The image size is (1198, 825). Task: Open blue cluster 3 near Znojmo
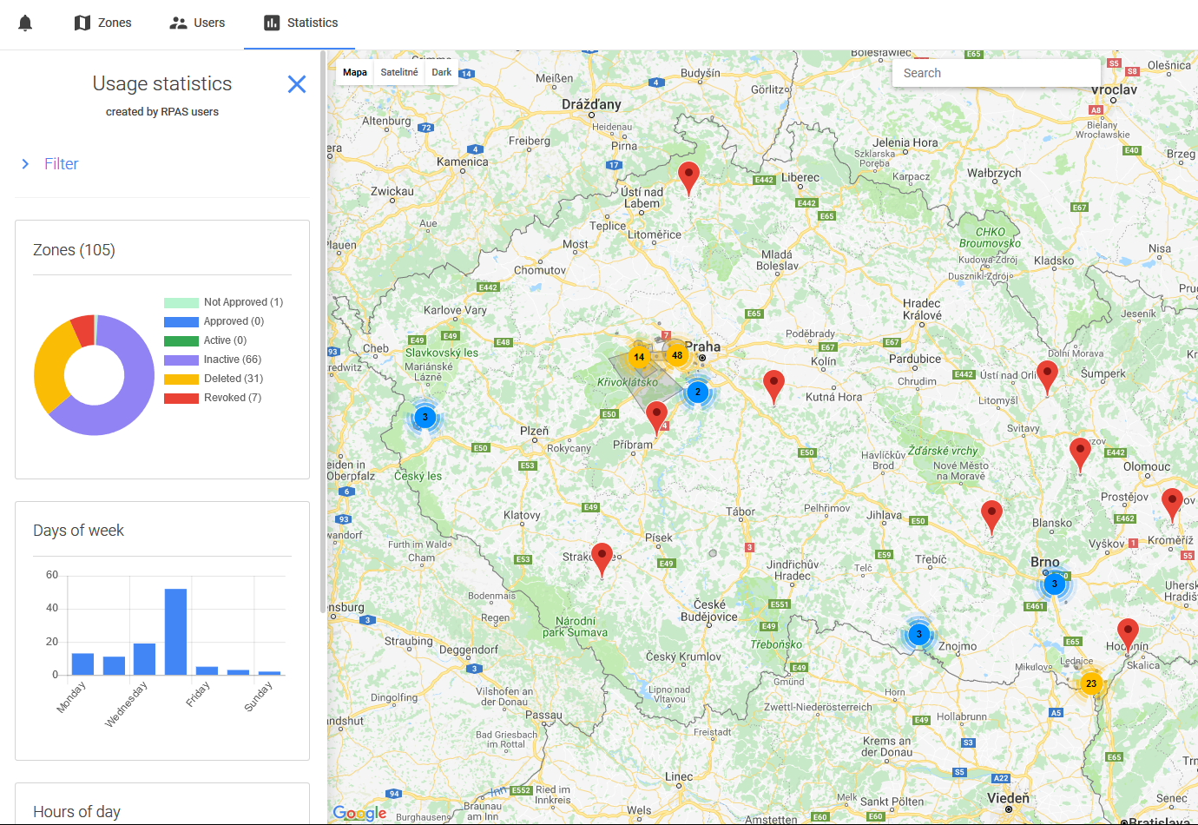(919, 634)
